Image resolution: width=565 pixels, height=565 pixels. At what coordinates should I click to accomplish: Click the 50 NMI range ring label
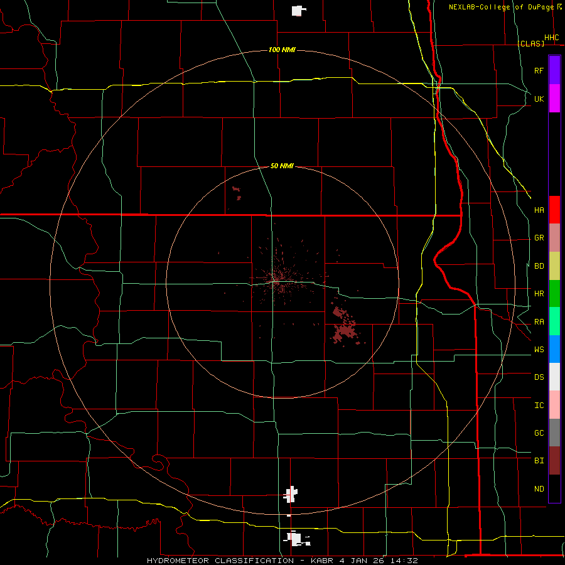[282, 166]
